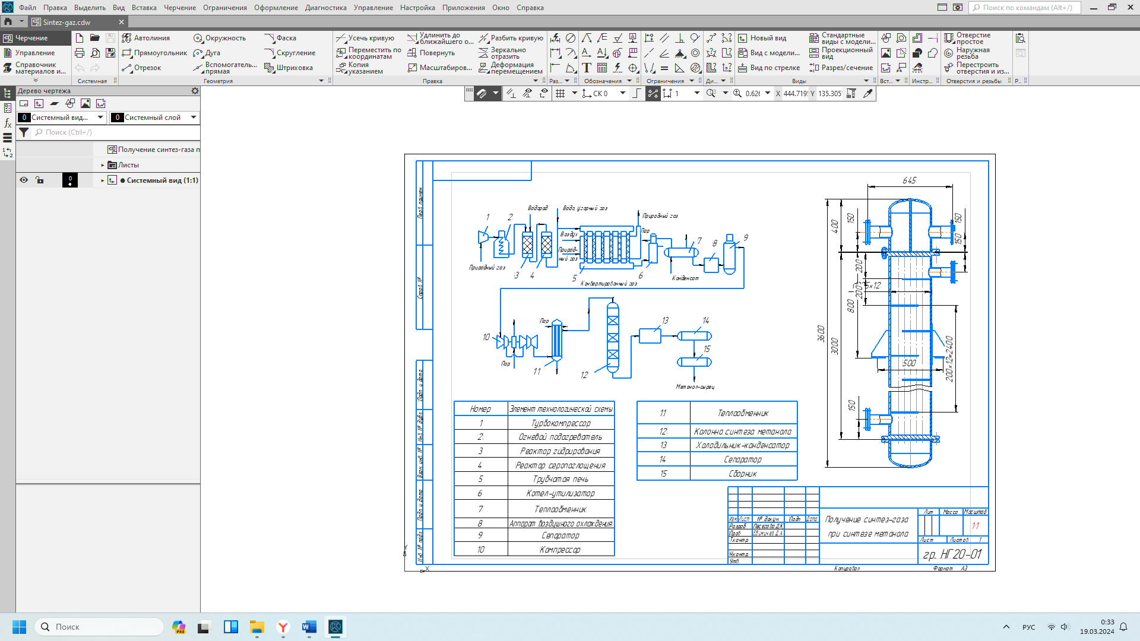Select the Штриховка hatch tool
Viewport: 1140px width, 641px height.
pos(289,68)
